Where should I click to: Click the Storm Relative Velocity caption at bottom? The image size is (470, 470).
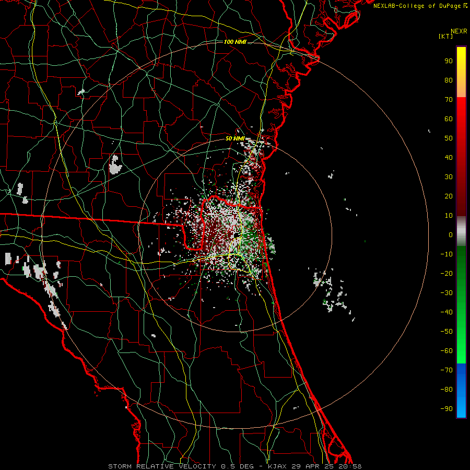point(234,466)
